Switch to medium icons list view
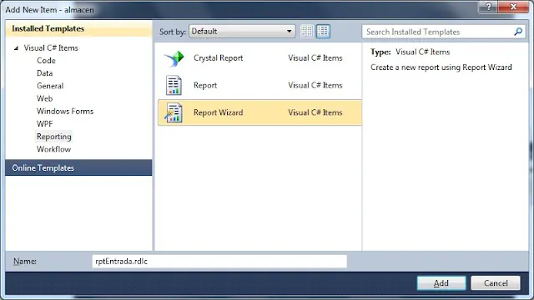This screenshot has height=300, width=534. click(x=323, y=32)
